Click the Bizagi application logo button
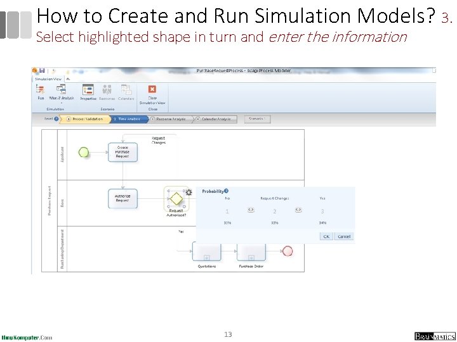The width and height of the screenshot is (457, 342). point(35,70)
